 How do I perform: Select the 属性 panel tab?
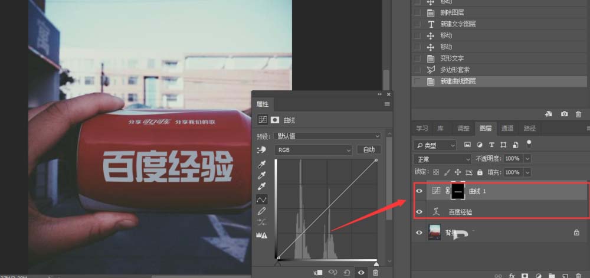[263, 104]
